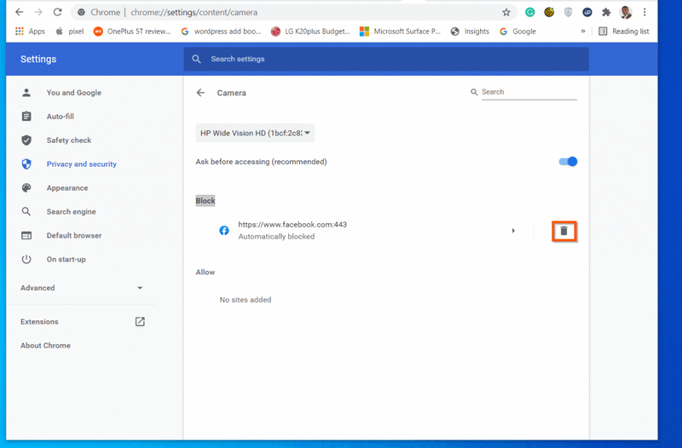Reload the page
Image resolution: width=682 pixels, height=448 pixels.
tap(57, 12)
